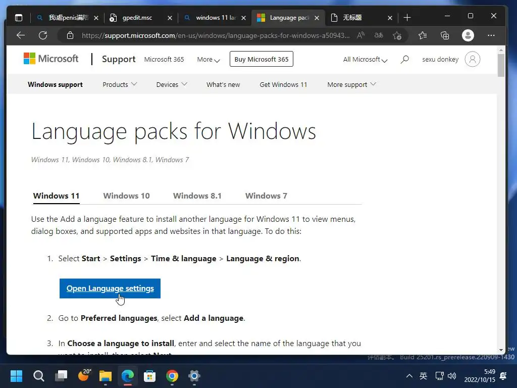
Task: Click the Microsoft logo
Action: click(x=51, y=59)
